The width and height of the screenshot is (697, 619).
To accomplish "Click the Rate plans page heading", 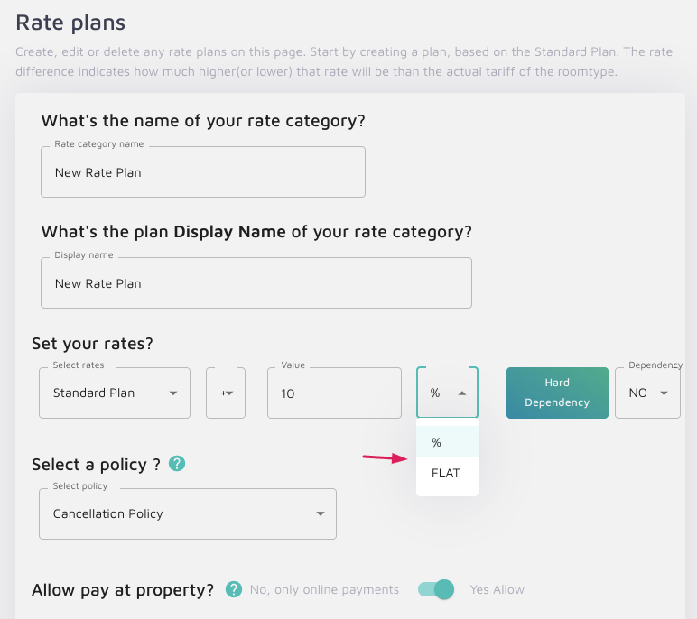I will 70,22.
